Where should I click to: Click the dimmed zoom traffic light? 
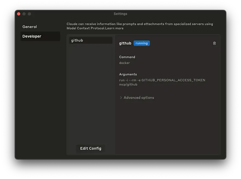click(x=29, y=14)
